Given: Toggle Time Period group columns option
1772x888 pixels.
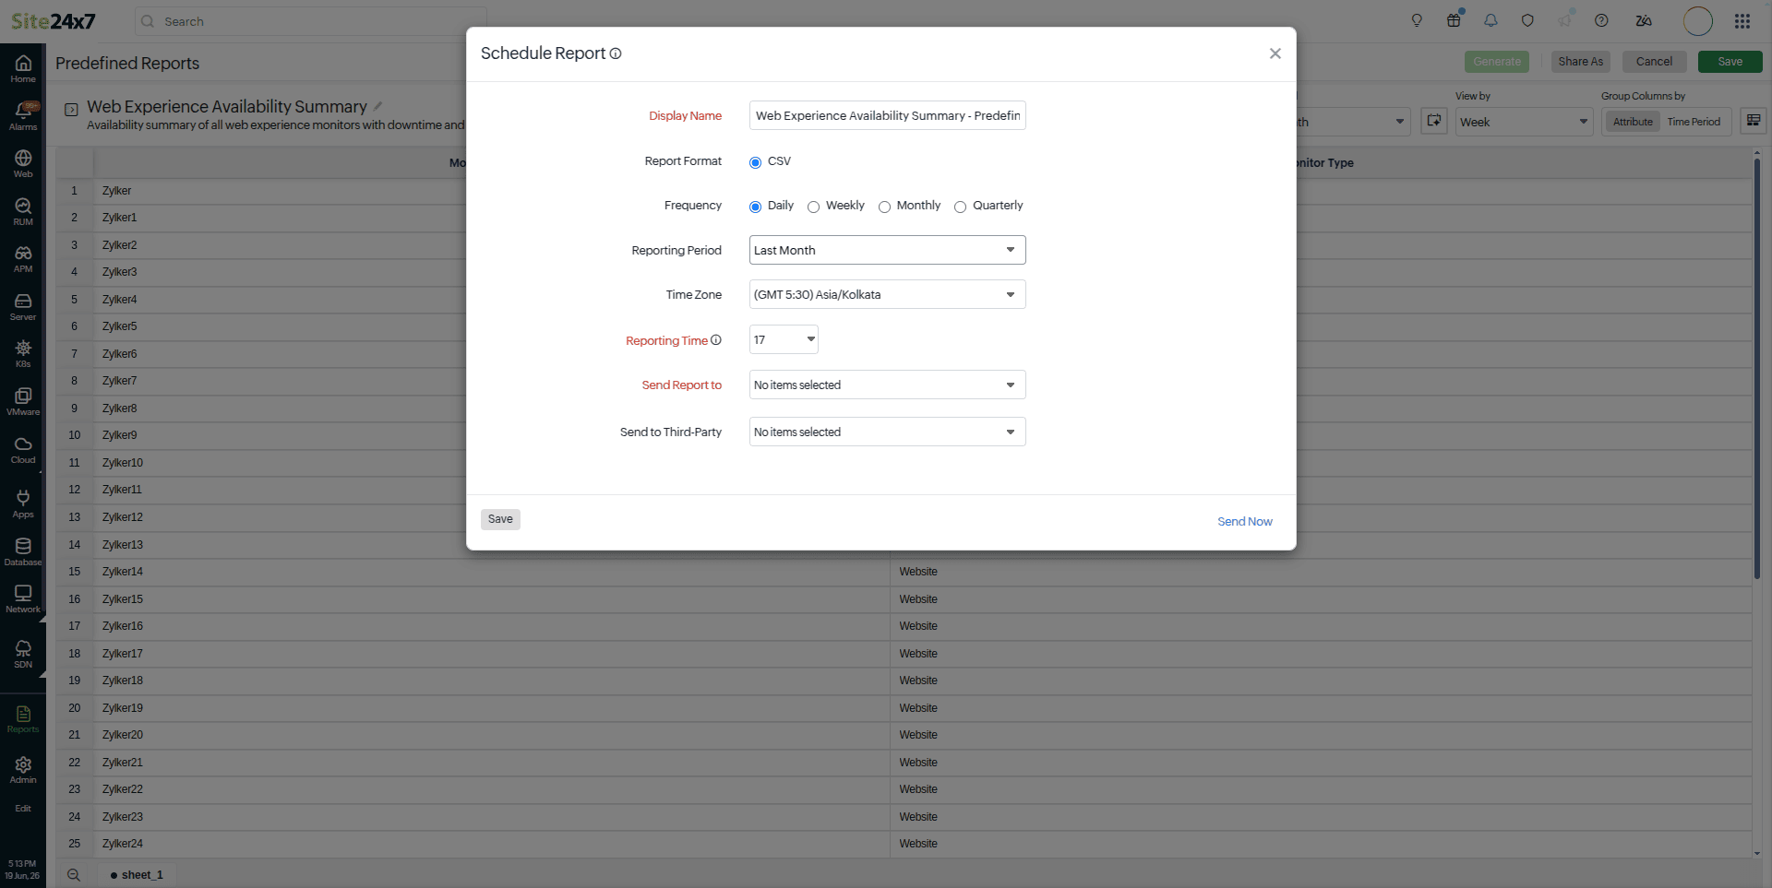Looking at the screenshot, I should (x=1694, y=122).
